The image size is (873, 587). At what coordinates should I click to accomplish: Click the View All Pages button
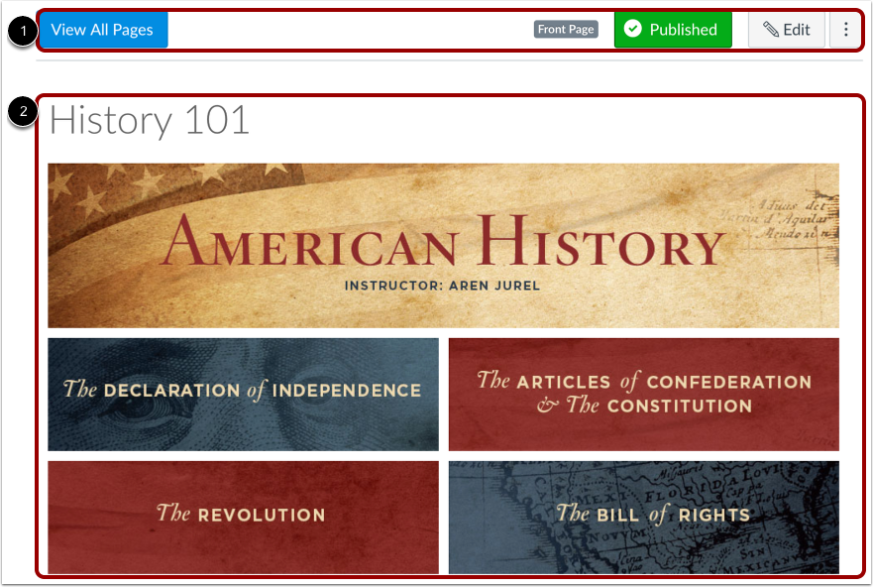(104, 30)
